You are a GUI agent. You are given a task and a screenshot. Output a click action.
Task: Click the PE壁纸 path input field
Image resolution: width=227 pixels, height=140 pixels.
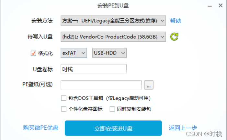point(101,85)
